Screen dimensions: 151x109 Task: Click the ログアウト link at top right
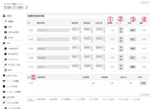coord(145,2)
